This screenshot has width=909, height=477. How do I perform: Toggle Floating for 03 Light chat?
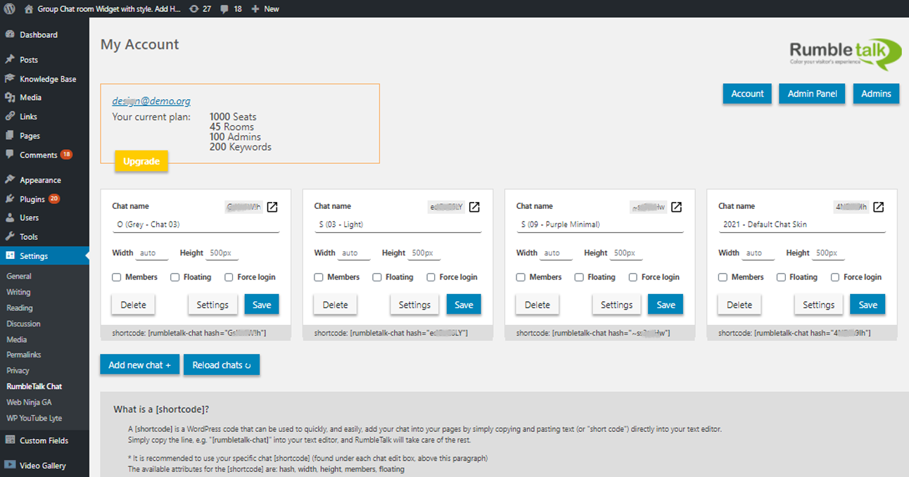377,277
